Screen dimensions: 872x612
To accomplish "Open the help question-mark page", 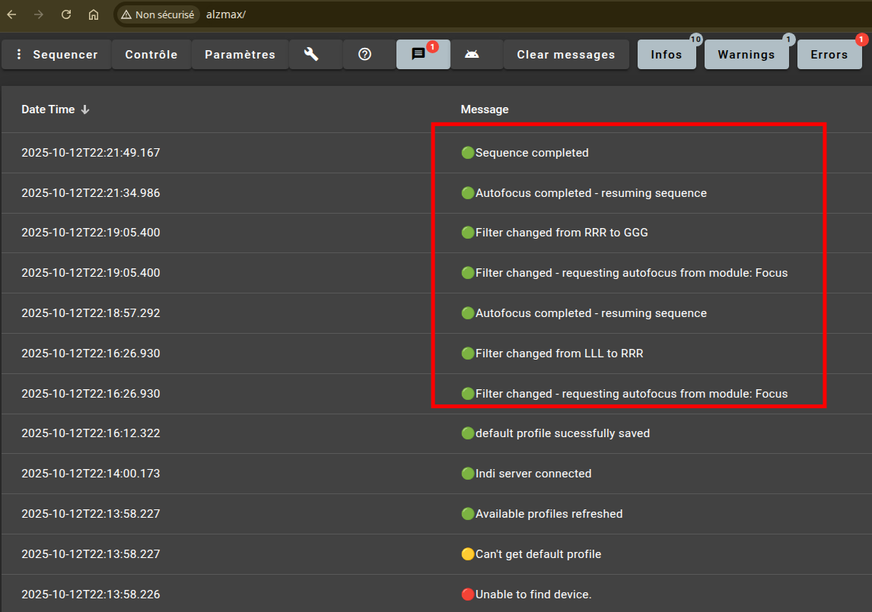I will pos(364,55).
